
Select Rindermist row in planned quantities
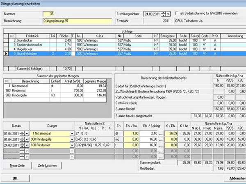55,90
